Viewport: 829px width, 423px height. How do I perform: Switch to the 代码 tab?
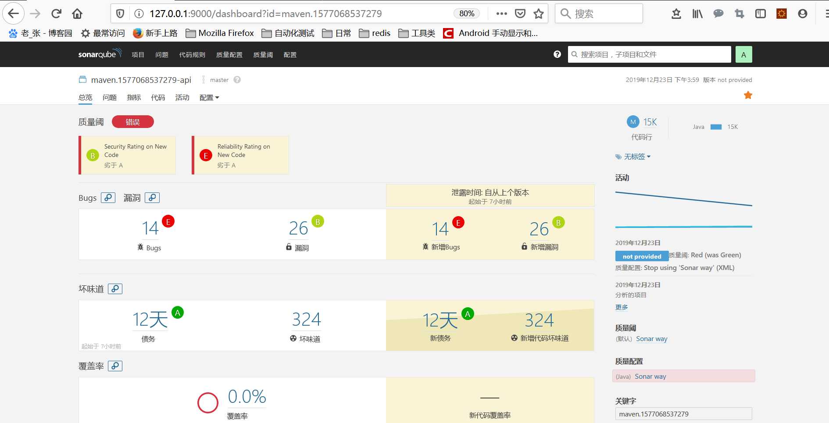[158, 97]
